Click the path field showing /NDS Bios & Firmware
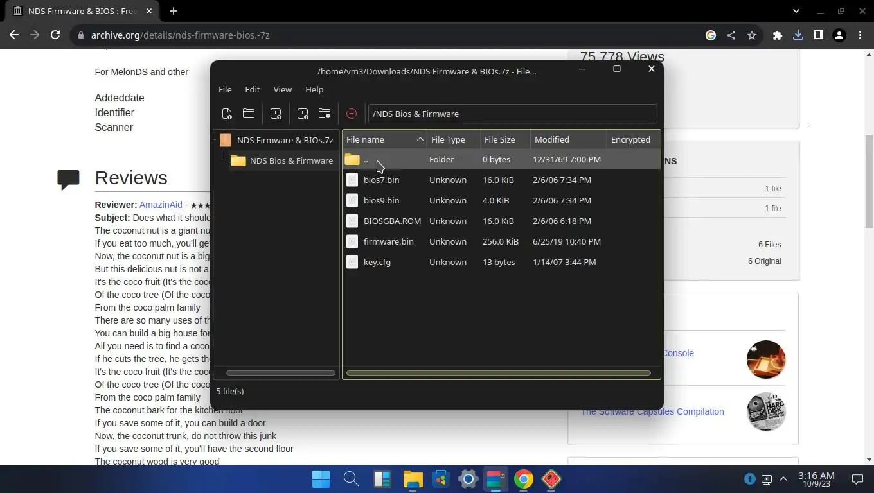This screenshot has height=493, width=874. 512,114
